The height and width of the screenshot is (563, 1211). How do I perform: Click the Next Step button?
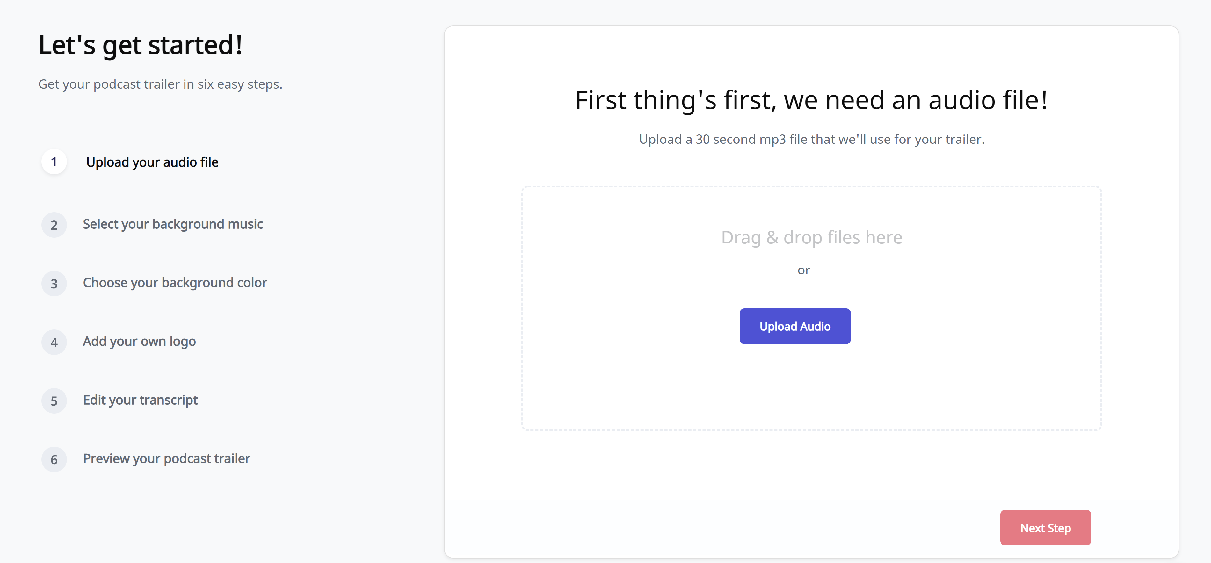click(x=1045, y=528)
